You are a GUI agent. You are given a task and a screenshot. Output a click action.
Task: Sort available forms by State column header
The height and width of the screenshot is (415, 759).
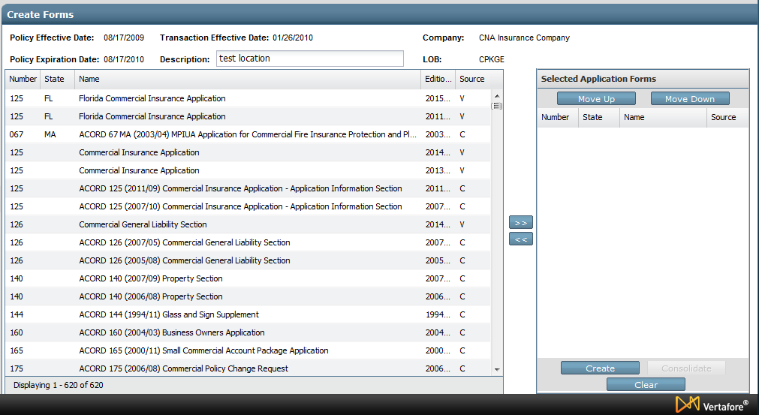click(55, 79)
